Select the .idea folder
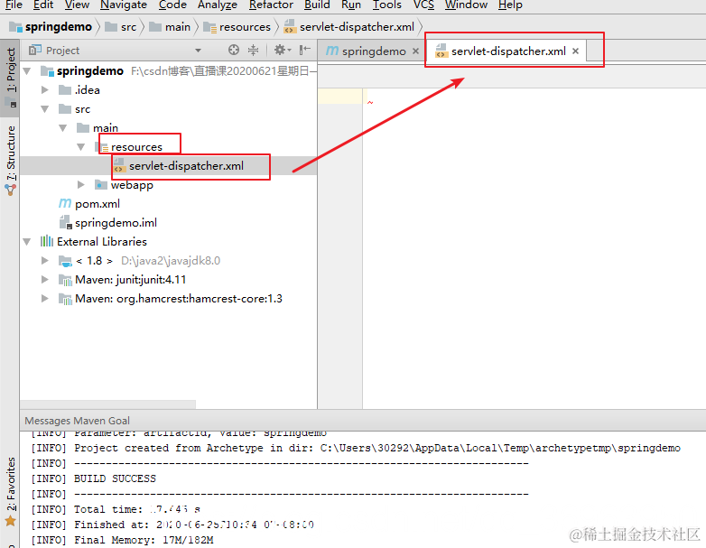Screen dimensions: 706x548 [88, 90]
